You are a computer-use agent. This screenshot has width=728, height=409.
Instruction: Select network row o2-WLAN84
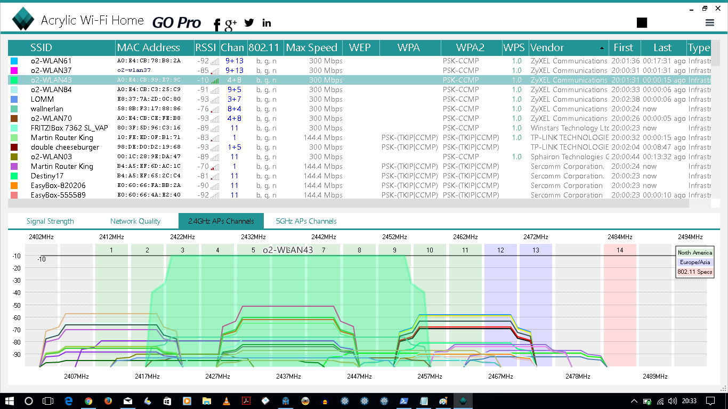[x=360, y=89]
